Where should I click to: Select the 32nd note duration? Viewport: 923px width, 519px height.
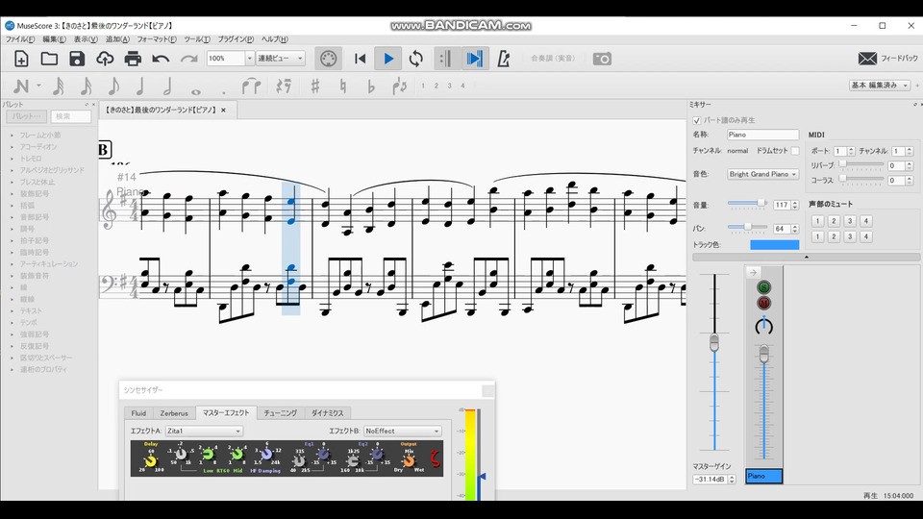(59, 86)
